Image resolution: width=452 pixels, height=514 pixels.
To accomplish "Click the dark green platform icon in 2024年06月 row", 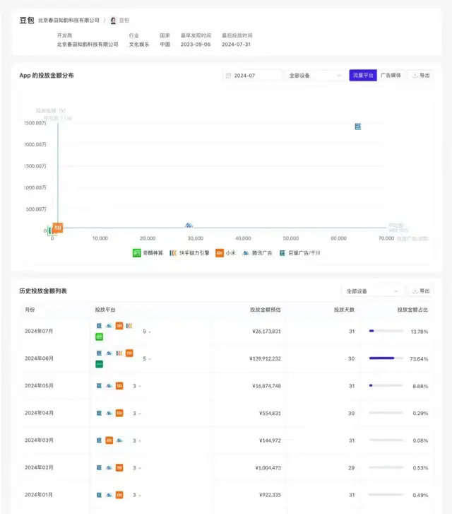I will pyautogui.click(x=100, y=364).
